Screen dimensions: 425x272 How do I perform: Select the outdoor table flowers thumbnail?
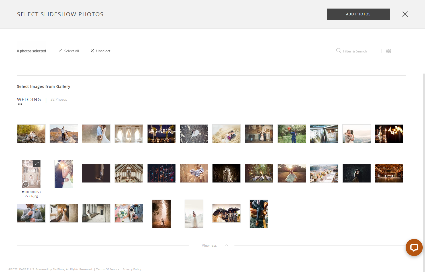pyautogui.click(x=324, y=173)
